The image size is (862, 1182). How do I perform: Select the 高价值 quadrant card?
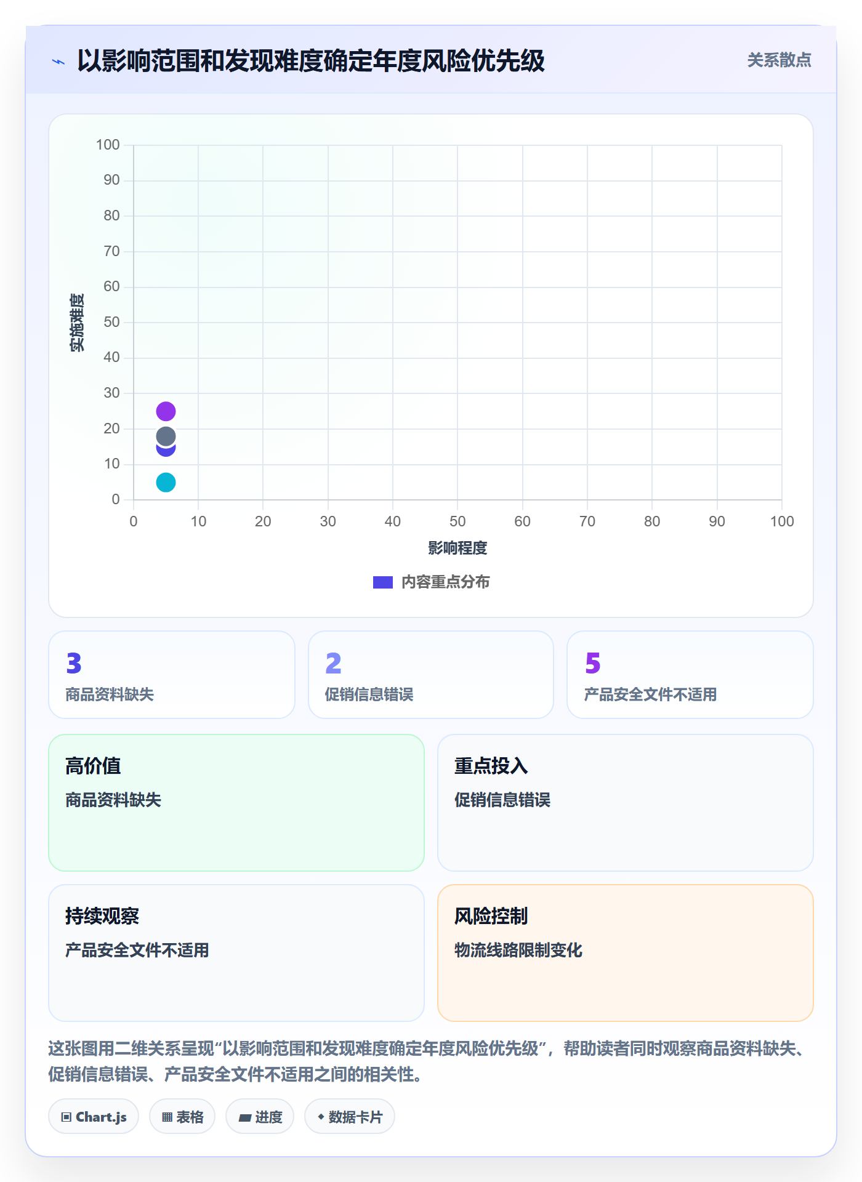point(236,803)
